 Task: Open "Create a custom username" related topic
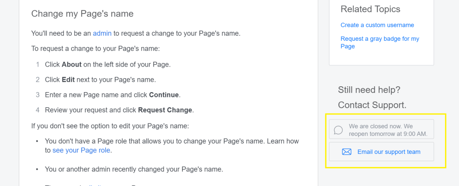(377, 25)
